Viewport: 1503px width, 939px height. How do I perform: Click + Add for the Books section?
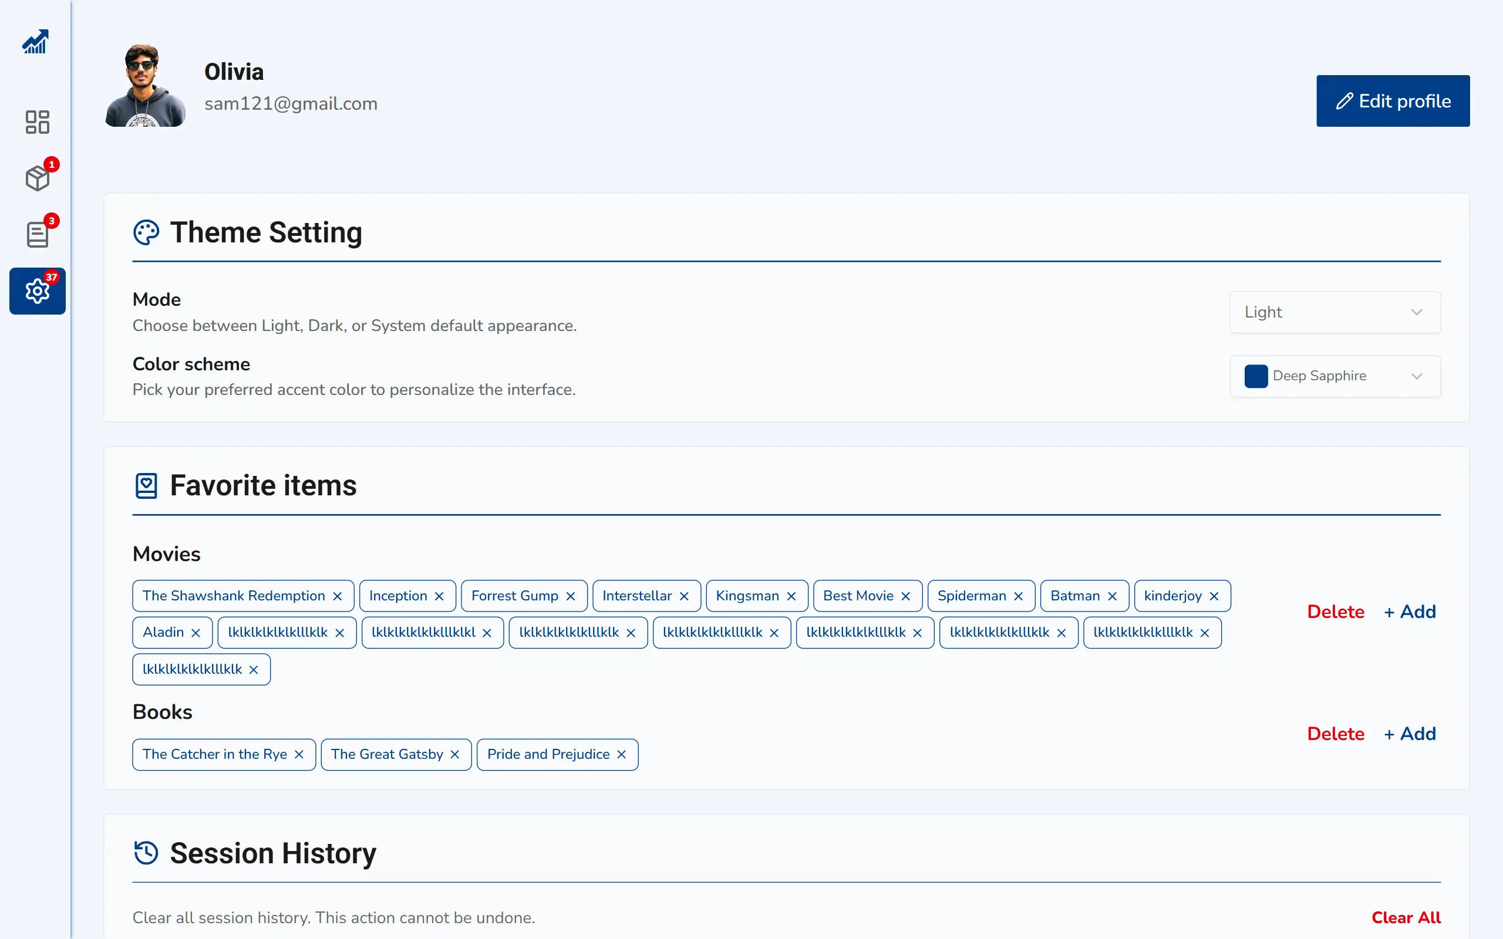pos(1410,734)
